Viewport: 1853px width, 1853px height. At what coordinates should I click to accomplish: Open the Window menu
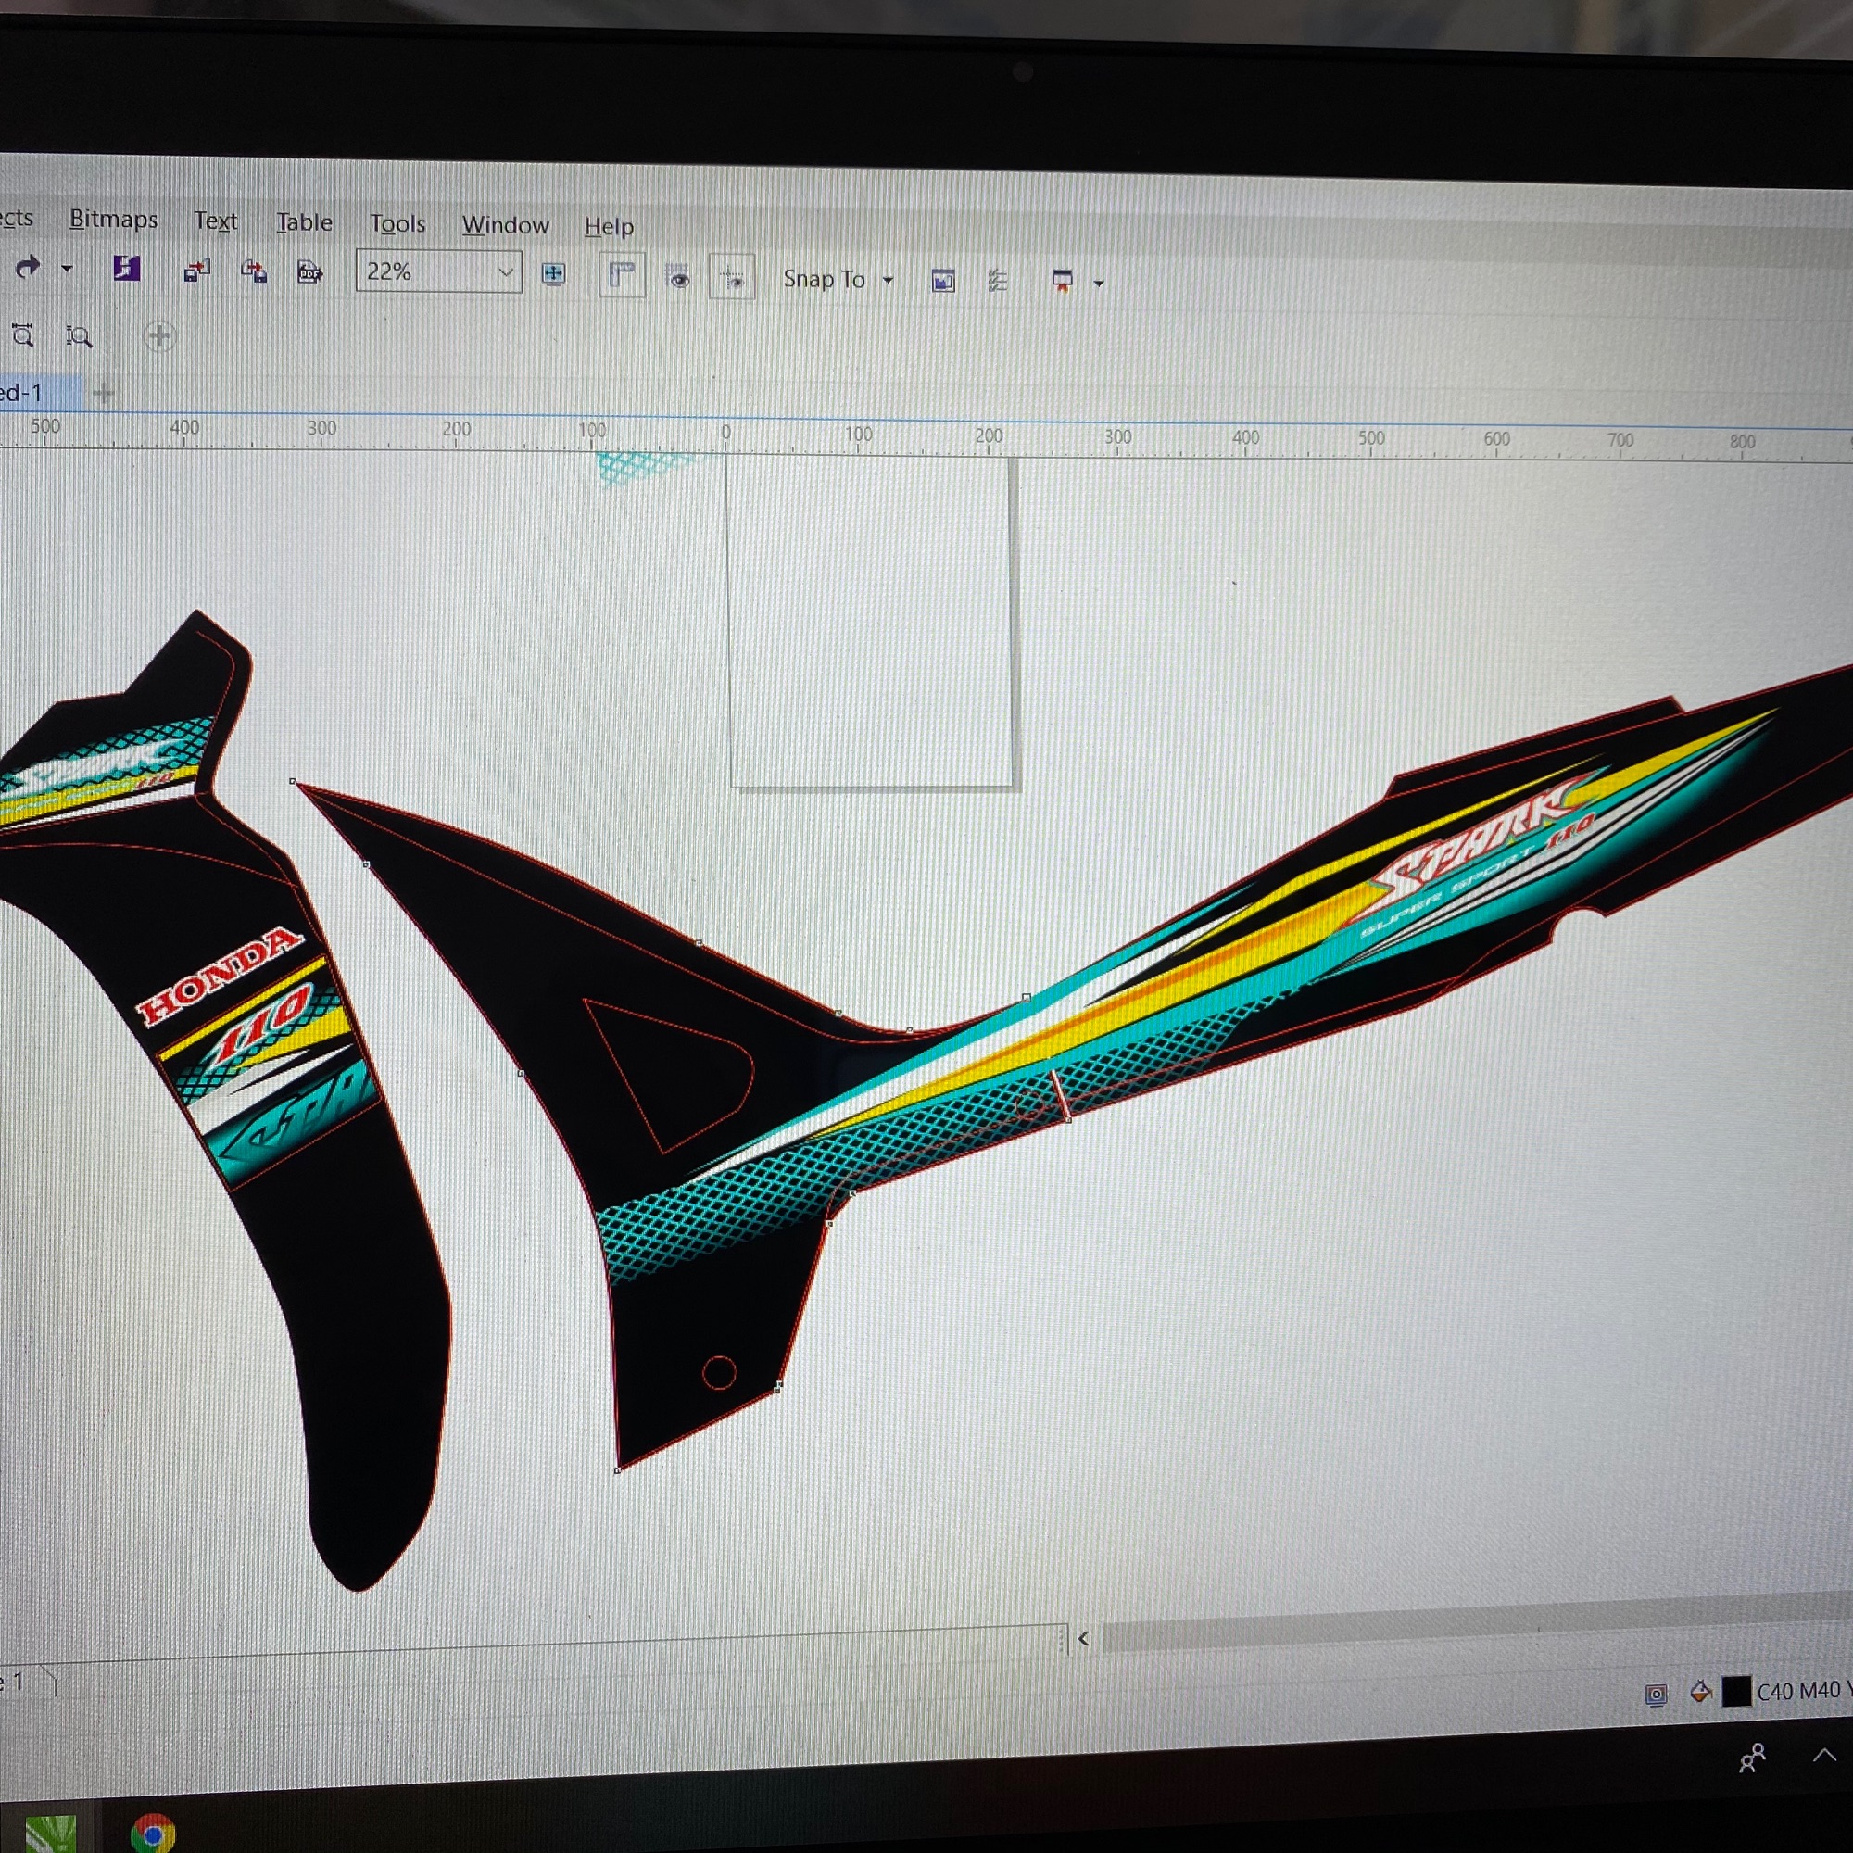click(x=506, y=225)
